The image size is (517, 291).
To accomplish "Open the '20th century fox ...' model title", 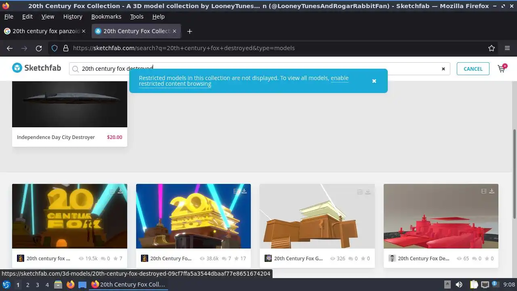I will click(x=48, y=258).
